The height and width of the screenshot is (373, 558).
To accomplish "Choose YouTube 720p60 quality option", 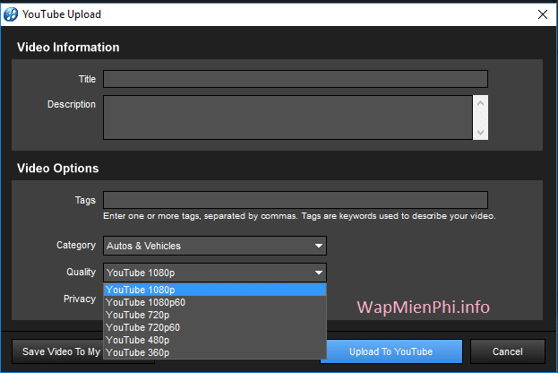I will coord(215,327).
